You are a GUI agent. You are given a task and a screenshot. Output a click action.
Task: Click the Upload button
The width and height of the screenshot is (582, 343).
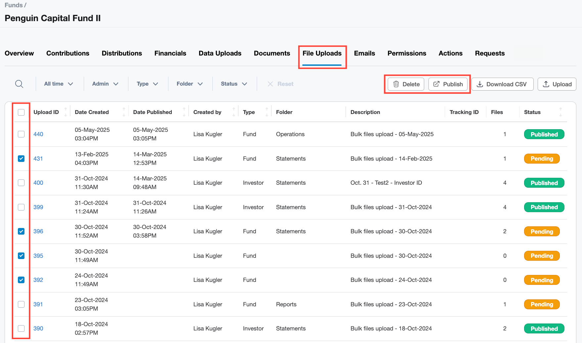point(557,84)
